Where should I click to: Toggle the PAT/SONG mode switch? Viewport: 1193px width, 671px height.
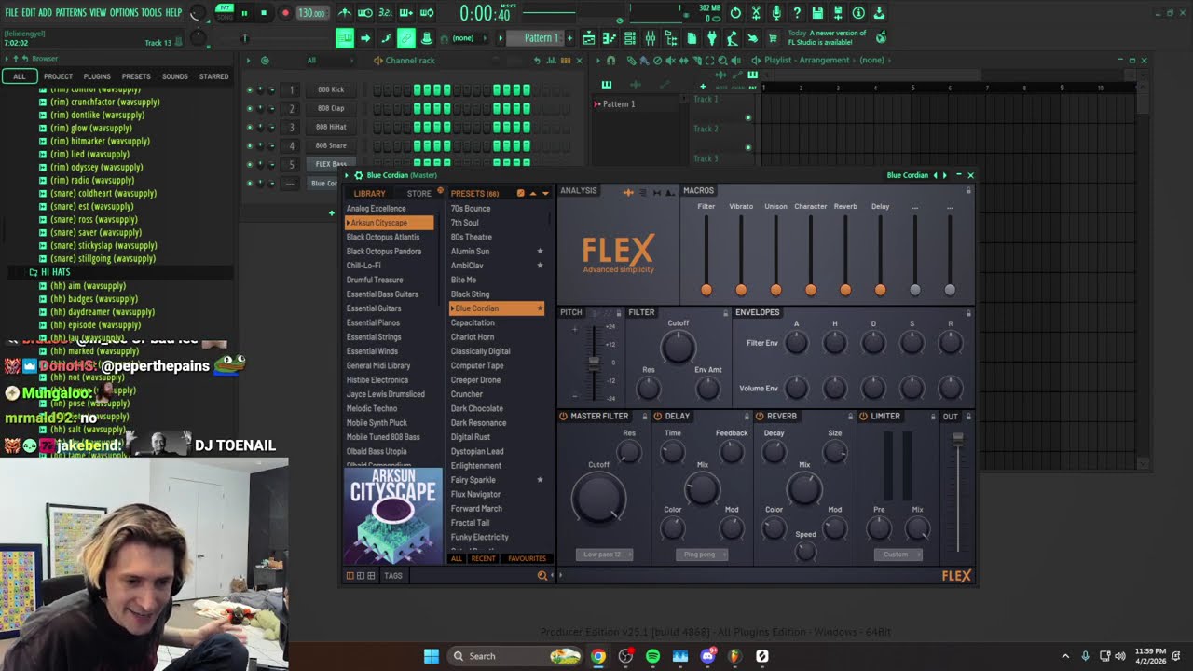click(x=225, y=12)
